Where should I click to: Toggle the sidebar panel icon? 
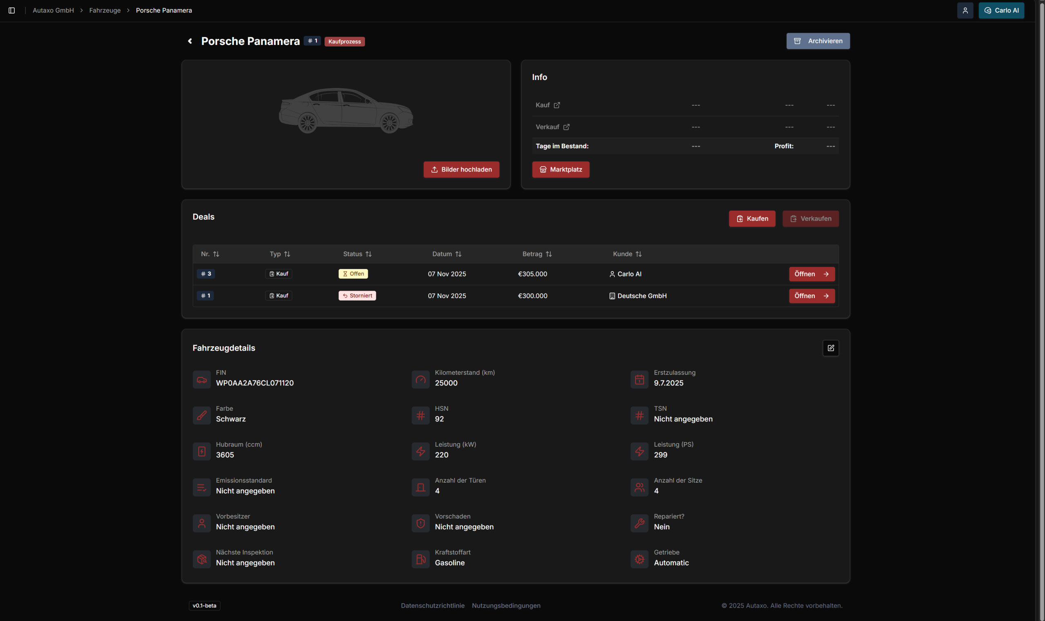[x=12, y=11]
